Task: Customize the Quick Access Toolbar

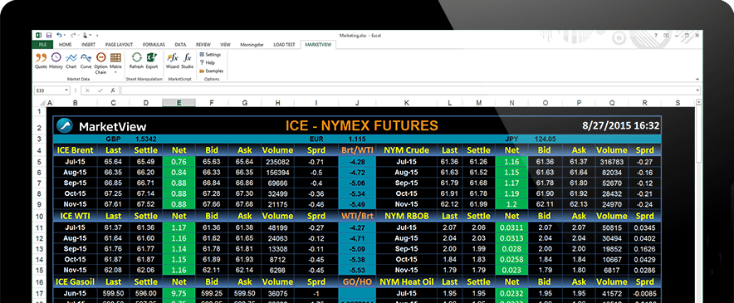Action: [x=97, y=35]
